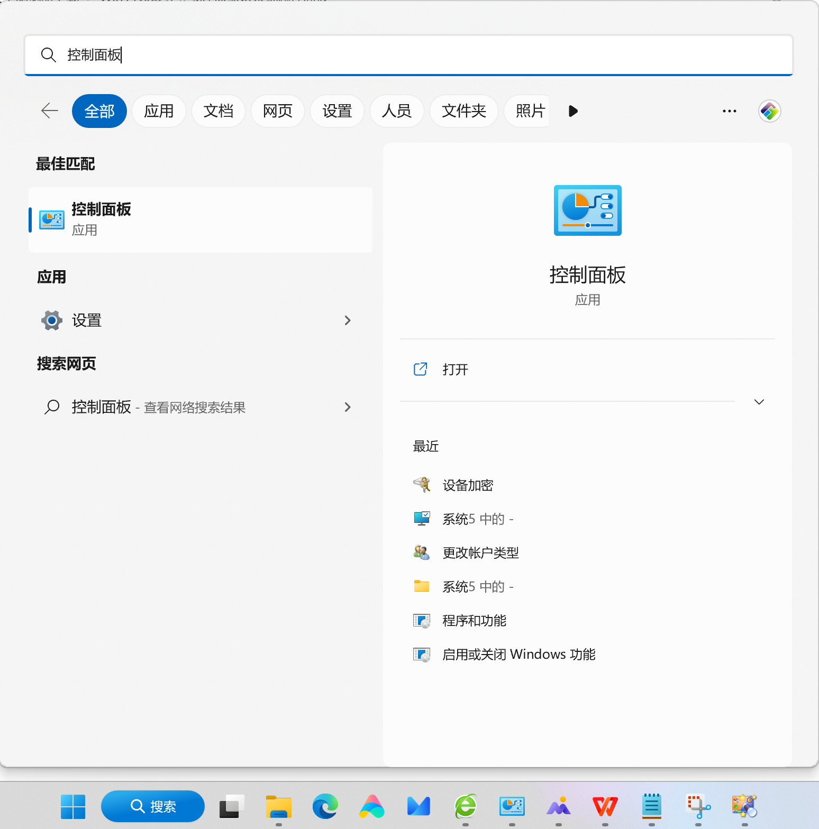819x829 pixels.
Task: Launch Microsoft Edge from the taskbar
Action: pyautogui.click(x=325, y=806)
